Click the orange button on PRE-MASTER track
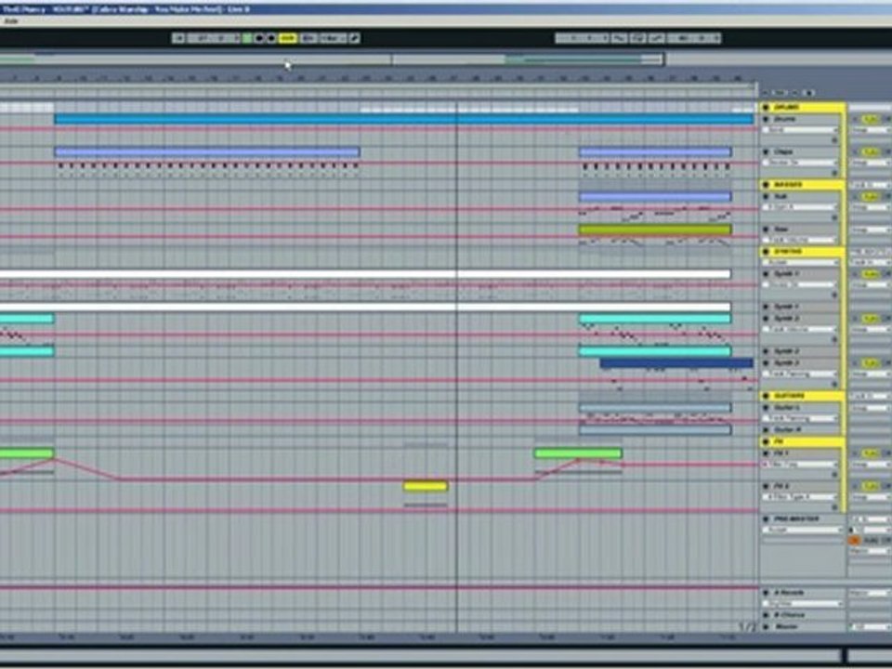This screenshot has width=892, height=669. click(x=855, y=541)
